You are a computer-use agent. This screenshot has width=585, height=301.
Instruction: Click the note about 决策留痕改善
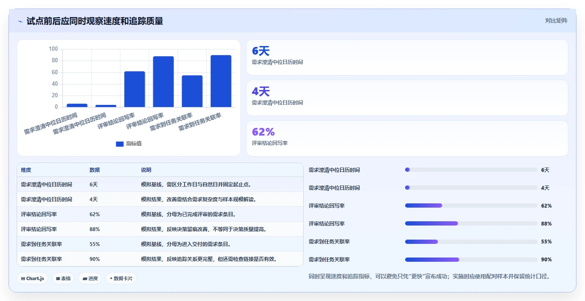(x=204, y=229)
